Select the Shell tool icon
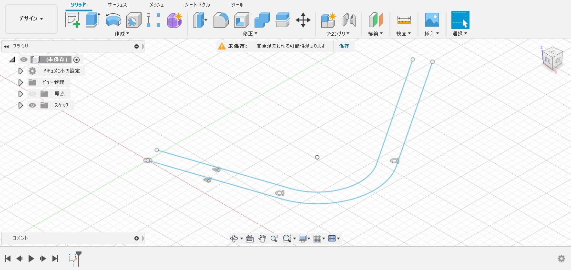Viewport: 571px width, 270px height. (x=241, y=20)
